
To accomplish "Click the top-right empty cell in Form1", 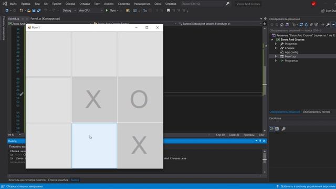I will [140, 54].
